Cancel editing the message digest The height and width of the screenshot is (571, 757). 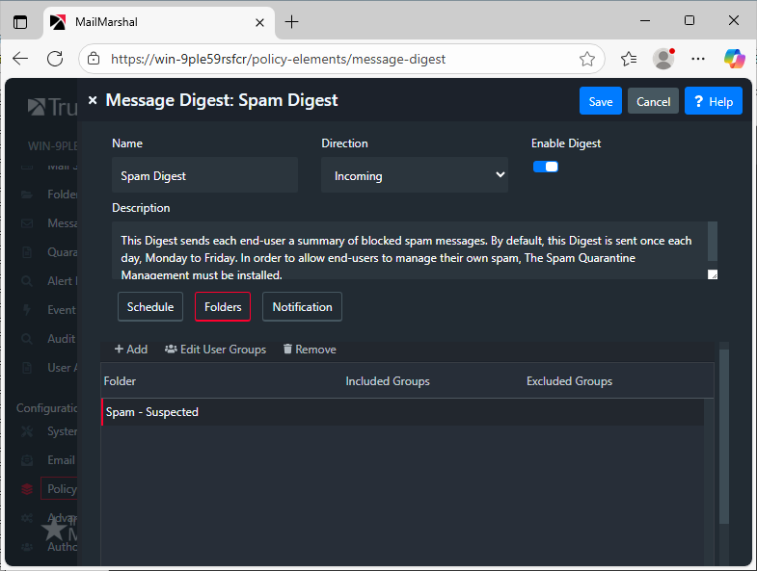pos(653,101)
